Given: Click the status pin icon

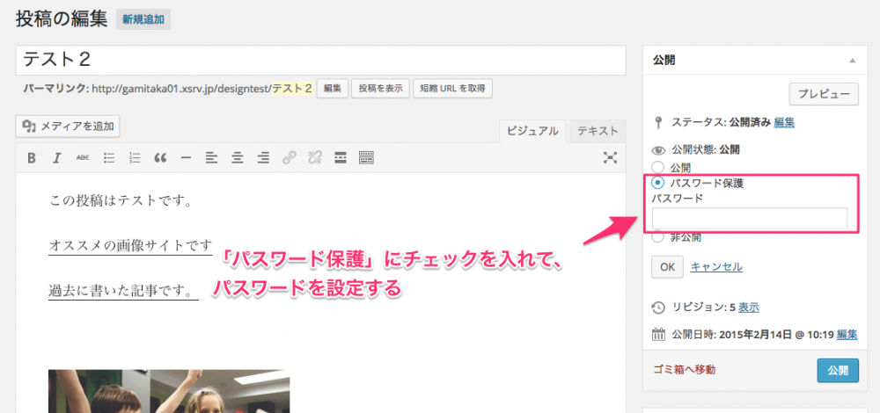Looking at the screenshot, I should point(658,122).
